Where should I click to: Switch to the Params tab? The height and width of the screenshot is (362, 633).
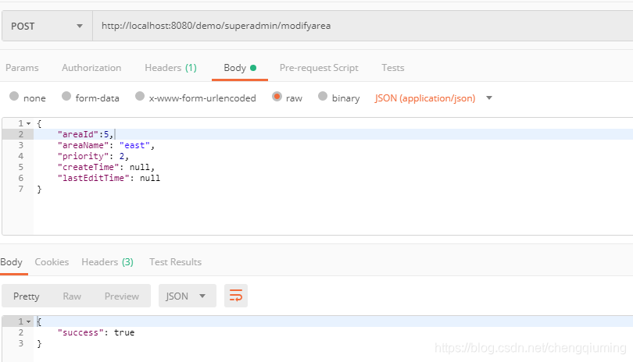click(22, 68)
